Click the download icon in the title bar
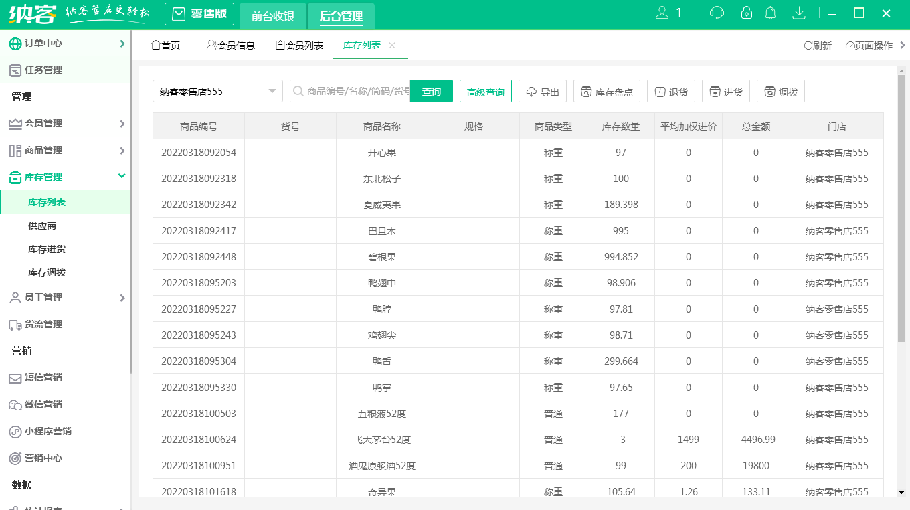Image resolution: width=910 pixels, height=510 pixels. click(x=799, y=12)
